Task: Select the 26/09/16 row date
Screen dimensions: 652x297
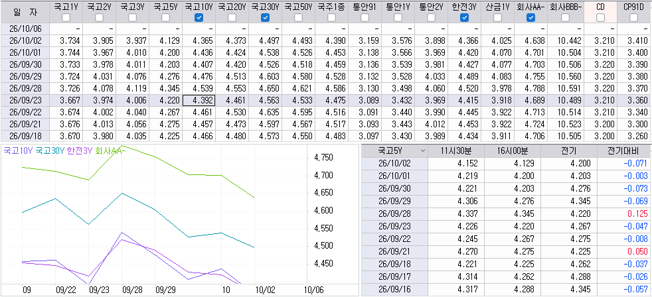Action: pyautogui.click(x=394, y=288)
